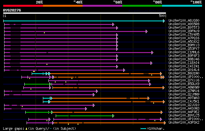Select the UniRef100_B6U1N0 label

pos(184,73)
